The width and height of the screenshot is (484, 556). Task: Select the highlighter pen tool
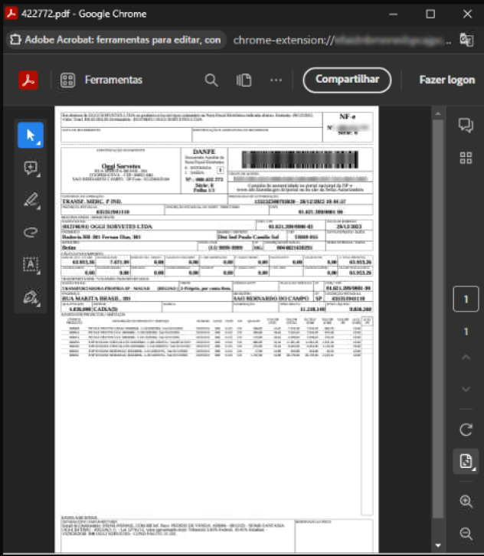[31, 200]
